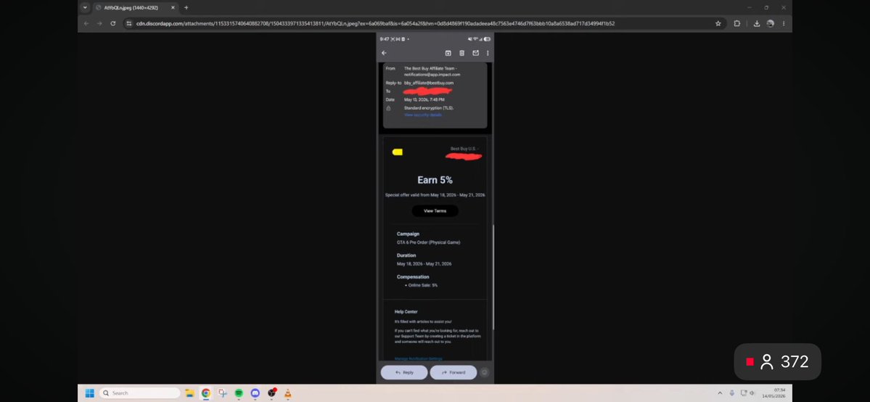Go forward in Chrome
The height and width of the screenshot is (402, 870).
[99, 23]
